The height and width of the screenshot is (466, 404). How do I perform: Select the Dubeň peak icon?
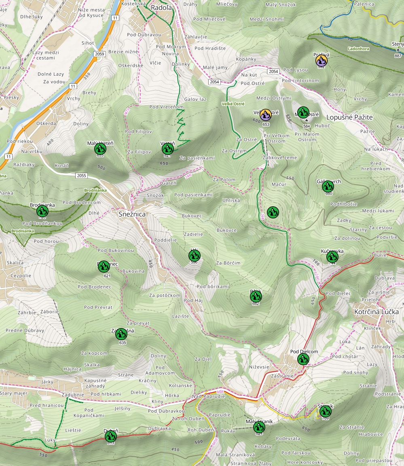pyautogui.click(x=110, y=437)
